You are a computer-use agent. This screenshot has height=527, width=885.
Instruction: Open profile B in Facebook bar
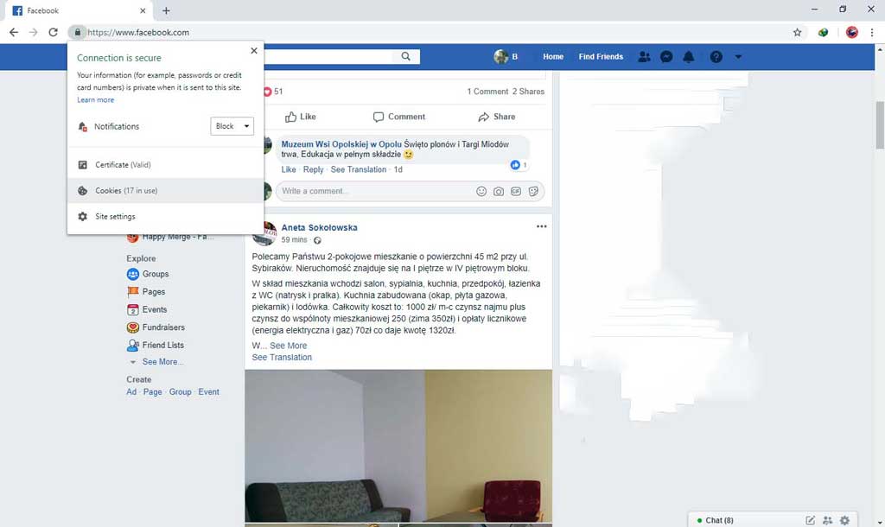pyautogui.click(x=506, y=56)
